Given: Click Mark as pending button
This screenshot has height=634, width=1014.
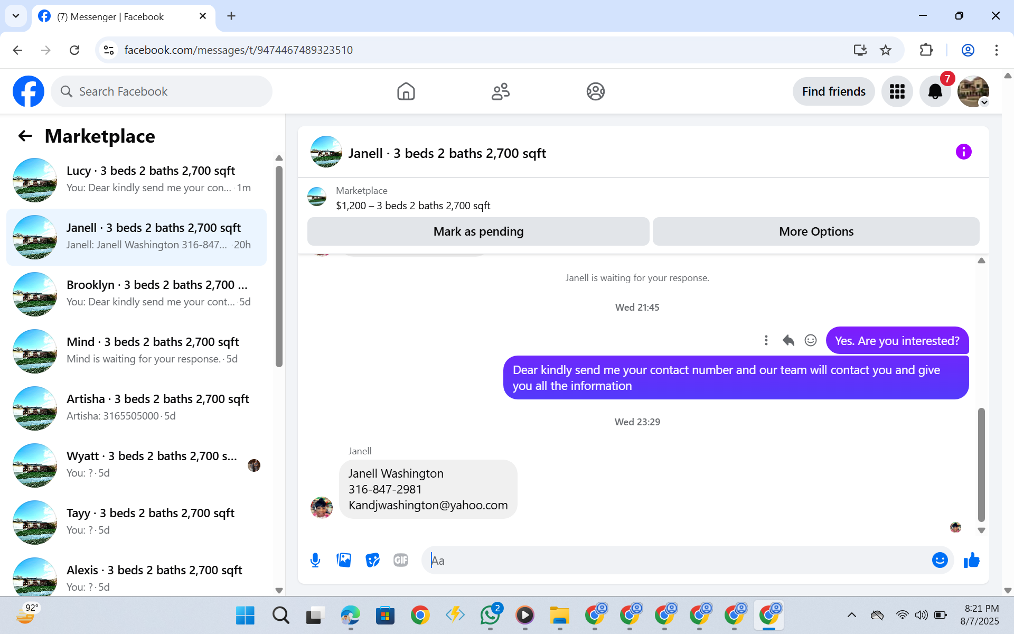Looking at the screenshot, I should 478,231.
